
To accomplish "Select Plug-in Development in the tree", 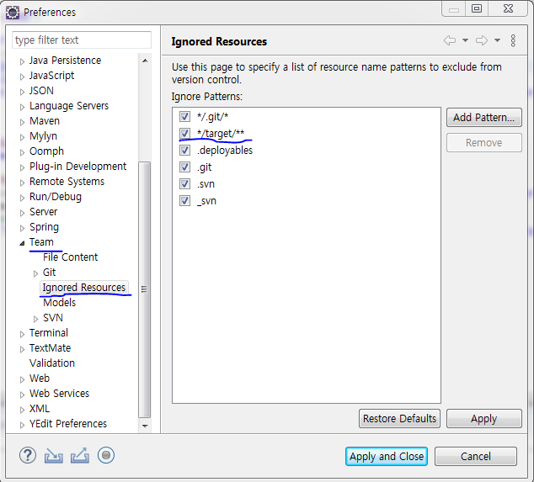I will click(78, 167).
